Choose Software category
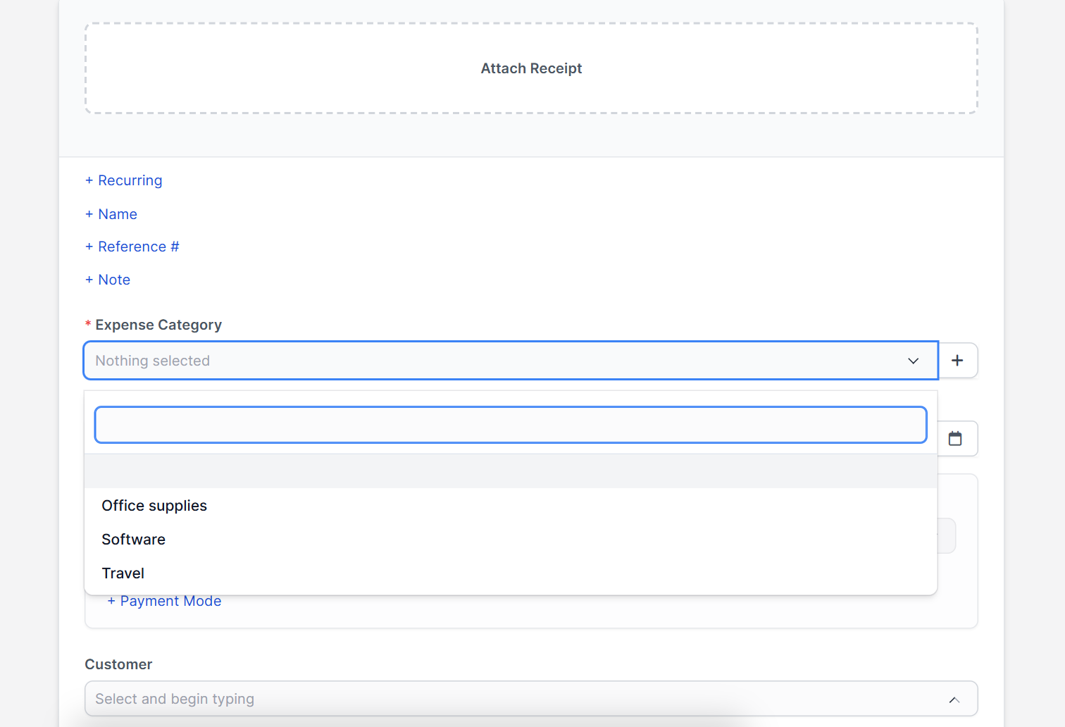This screenshot has width=1065, height=727. [511, 540]
